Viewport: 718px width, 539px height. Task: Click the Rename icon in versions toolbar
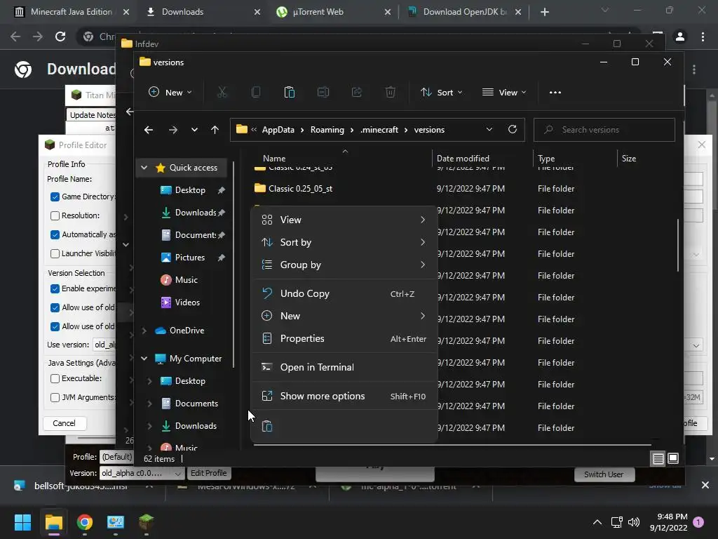pyautogui.click(x=323, y=93)
